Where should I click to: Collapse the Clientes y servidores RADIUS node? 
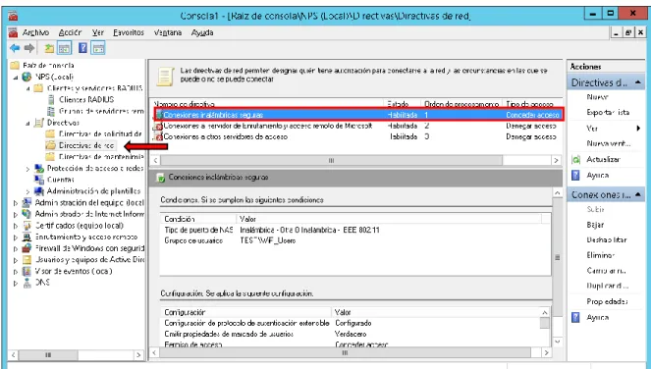(27, 88)
